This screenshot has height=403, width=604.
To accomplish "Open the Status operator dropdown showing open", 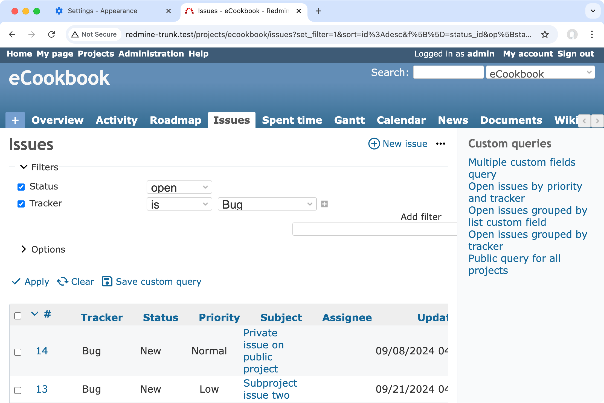I will pyautogui.click(x=179, y=187).
